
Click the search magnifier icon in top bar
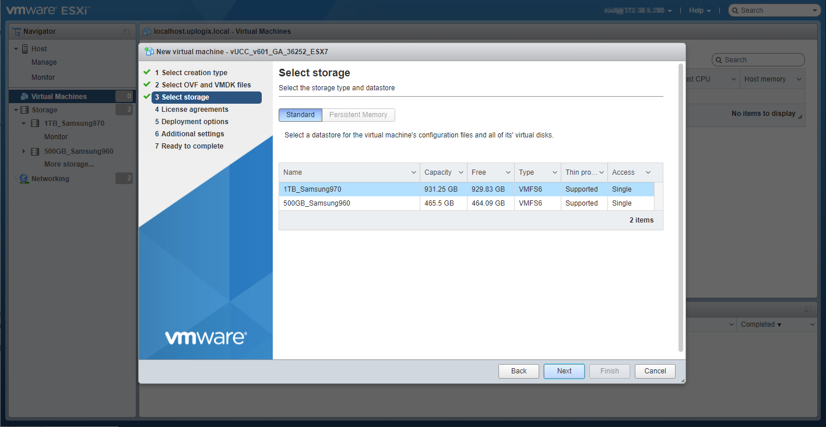[x=736, y=10]
